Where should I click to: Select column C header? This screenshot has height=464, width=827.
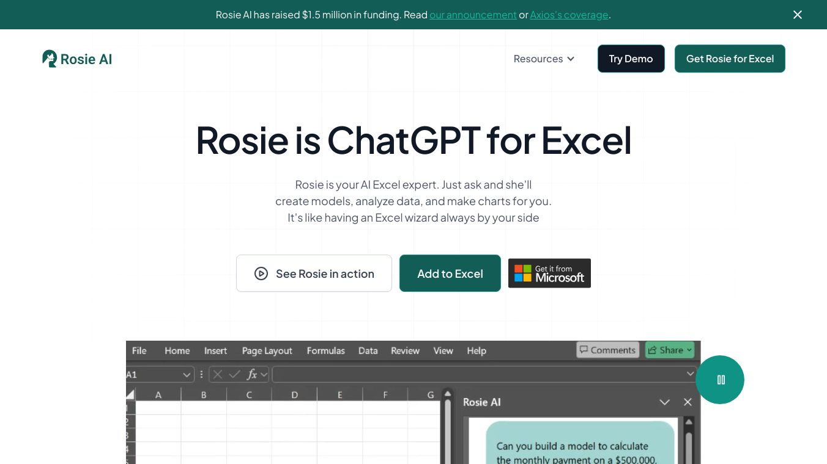pyautogui.click(x=249, y=394)
